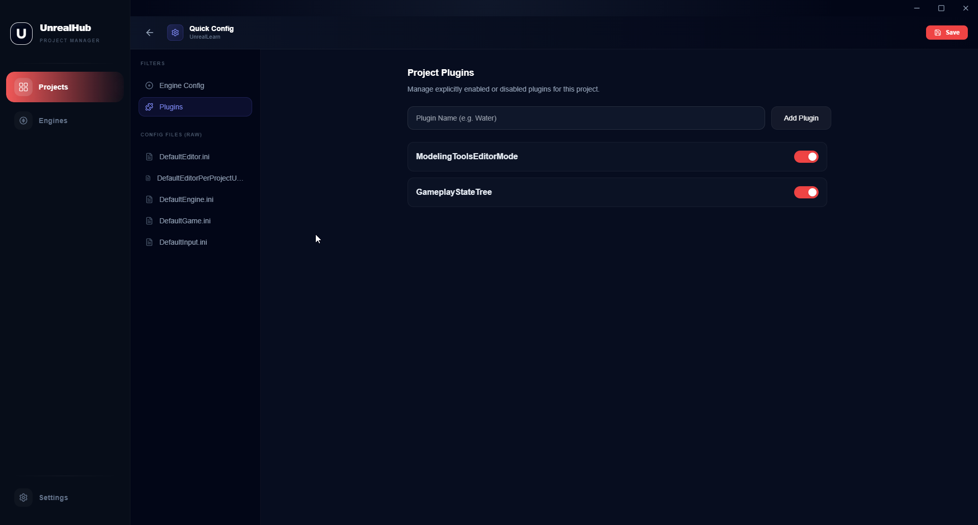Click the Plugin Name text field
This screenshot has width=978, height=525.
(586, 118)
